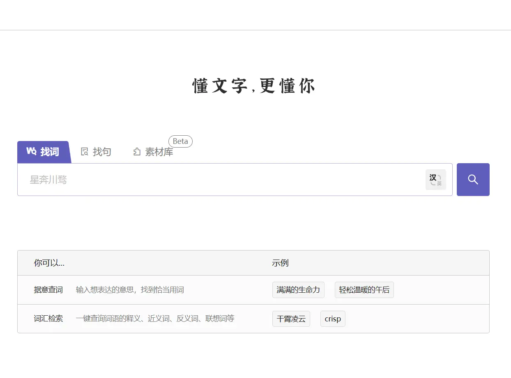Click the document icon beside 找句

(x=85, y=152)
